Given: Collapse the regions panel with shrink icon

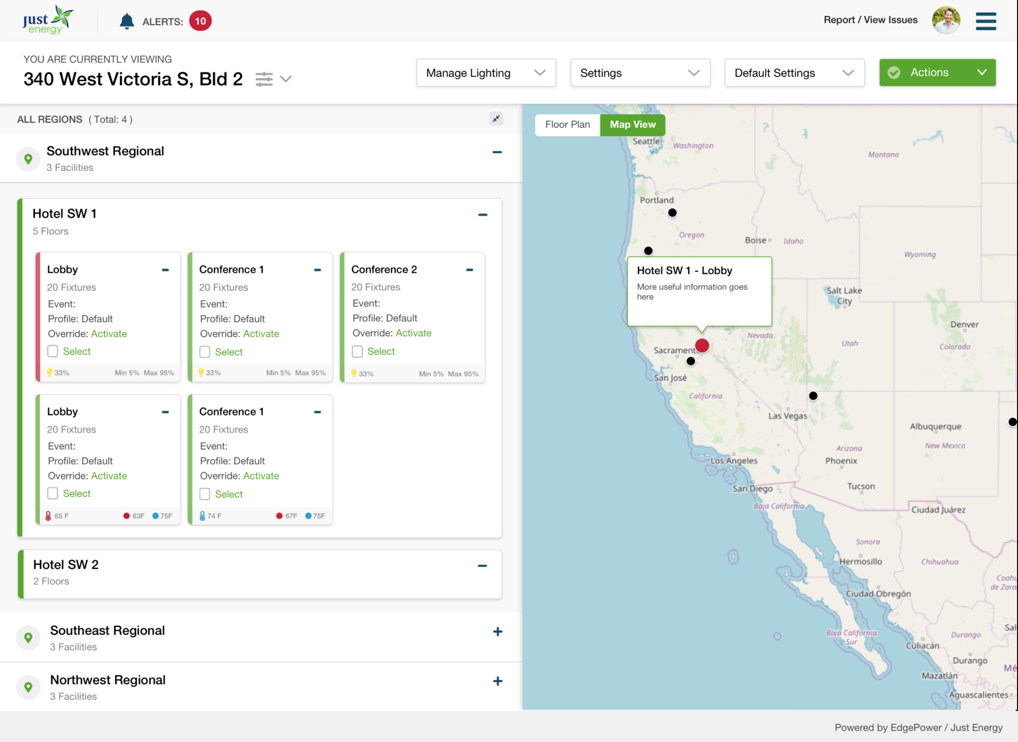Looking at the screenshot, I should pos(496,119).
